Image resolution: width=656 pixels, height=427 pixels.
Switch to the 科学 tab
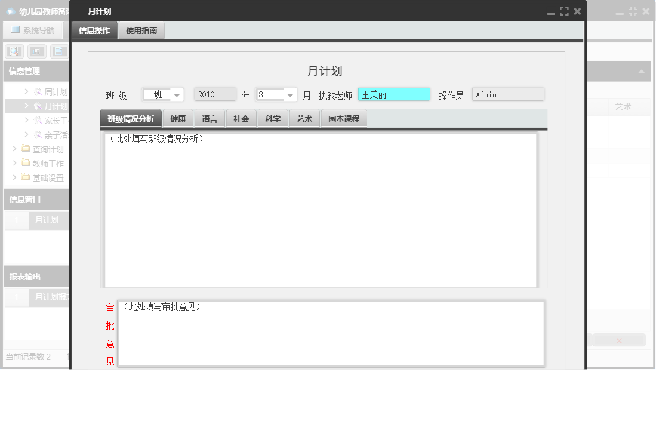pos(273,119)
